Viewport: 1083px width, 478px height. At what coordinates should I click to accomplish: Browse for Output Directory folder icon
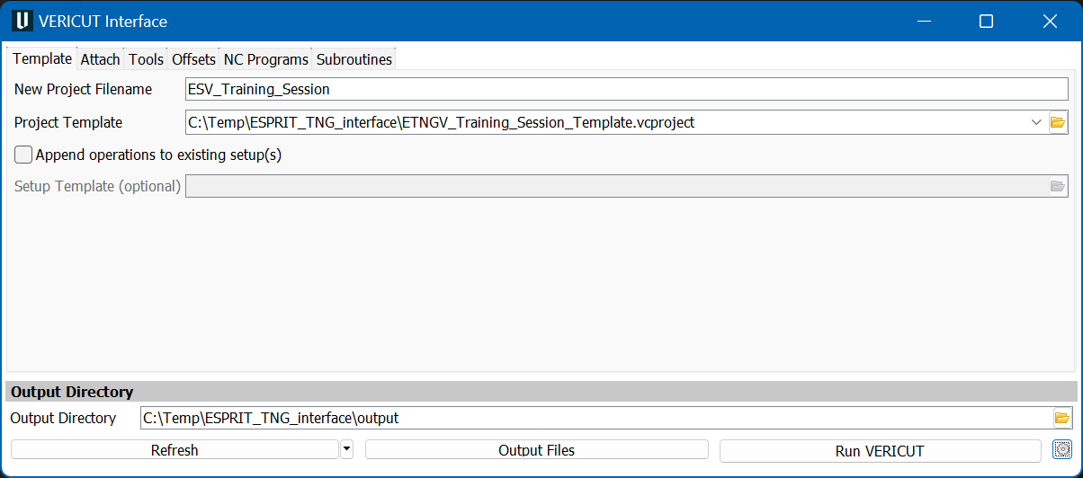[1062, 418]
